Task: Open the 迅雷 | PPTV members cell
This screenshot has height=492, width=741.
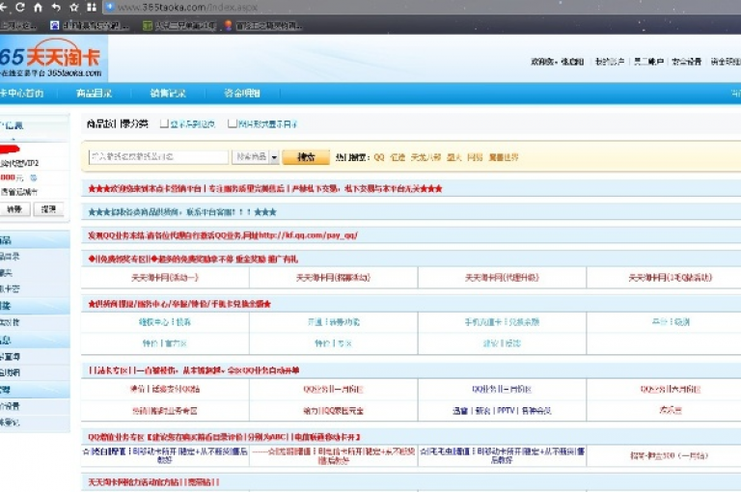Action: pos(502,411)
